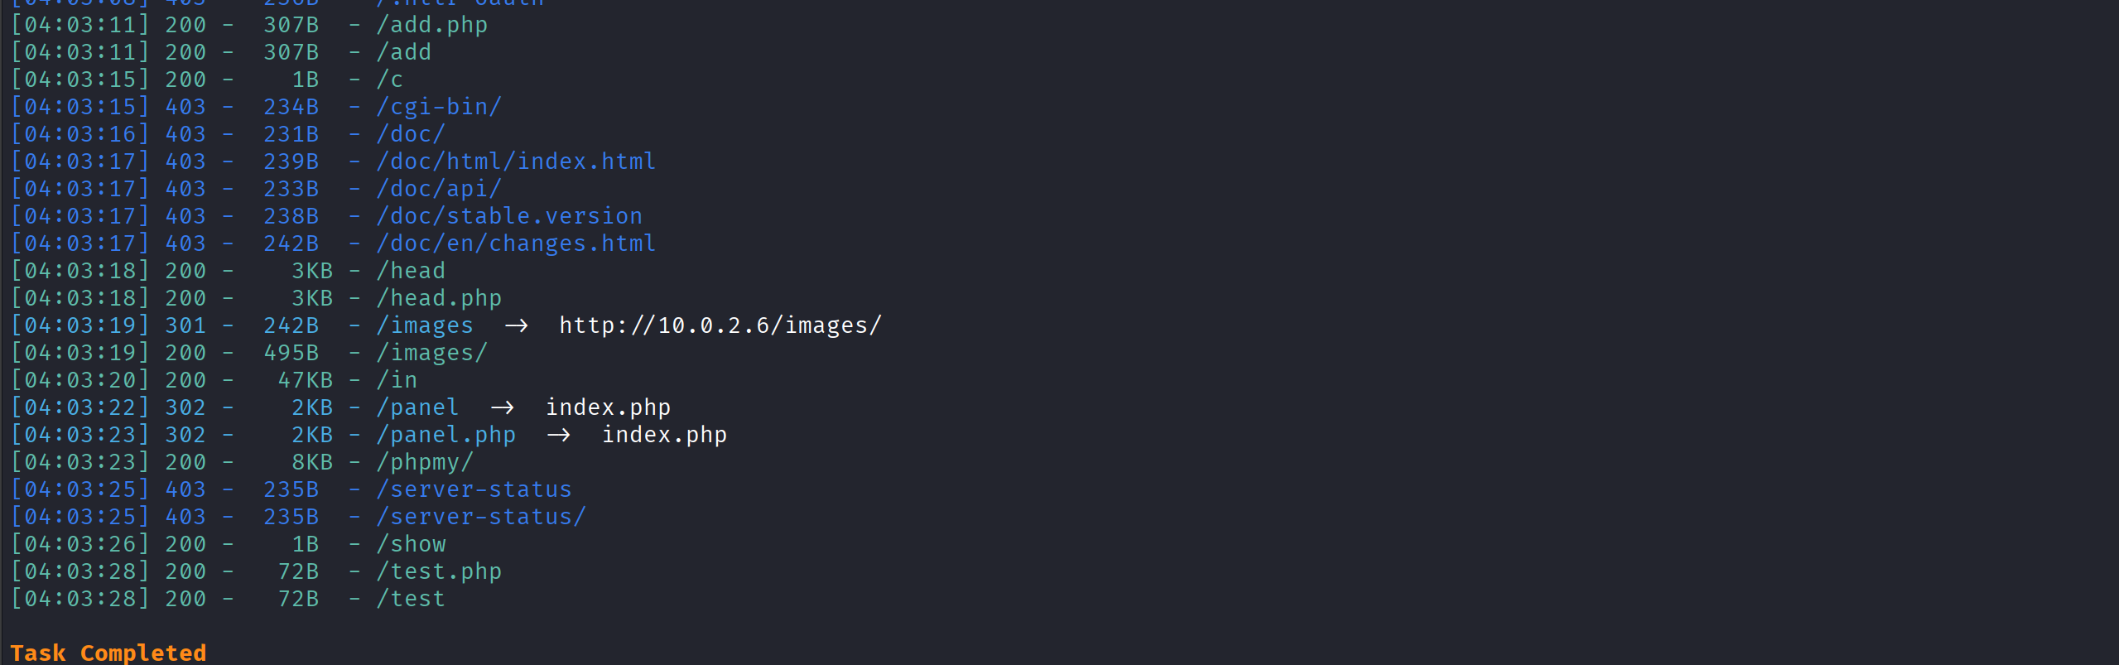Select the /doc/html/index.html path
Image resolution: width=2119 pixels, height=665 pixels.
click(516, 161)
